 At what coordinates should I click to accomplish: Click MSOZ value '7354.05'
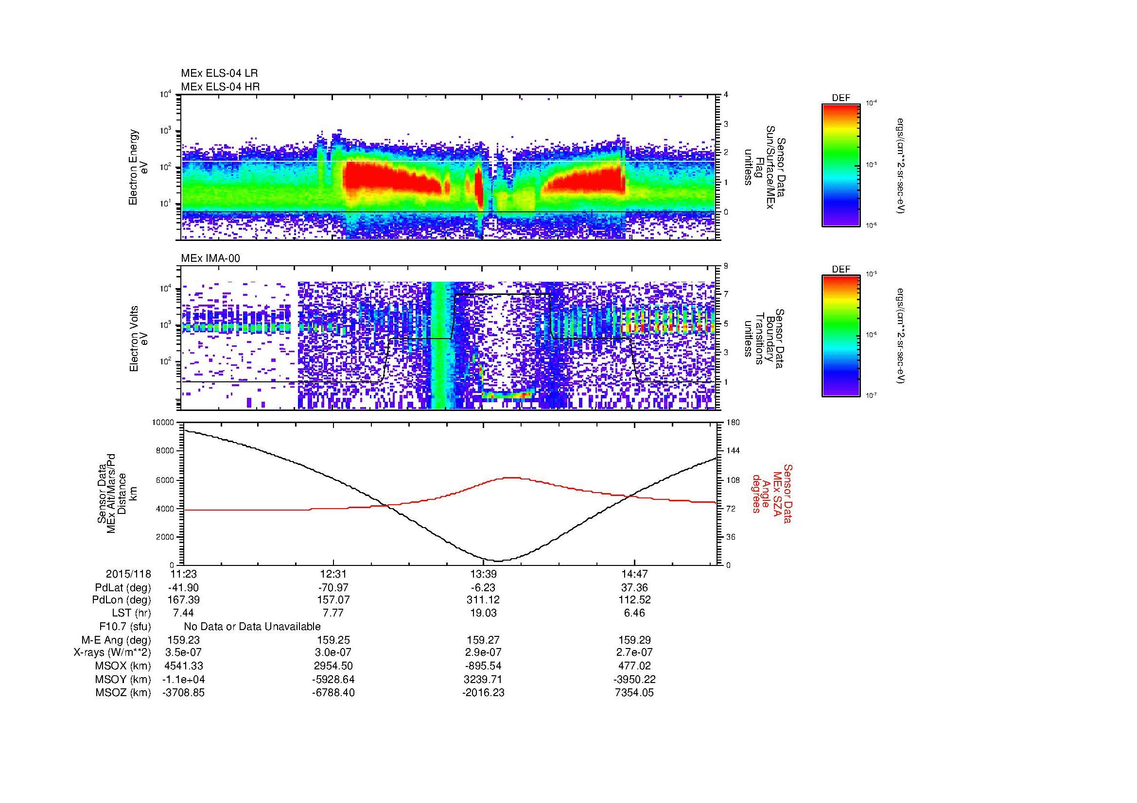click(x=634, y=693)
